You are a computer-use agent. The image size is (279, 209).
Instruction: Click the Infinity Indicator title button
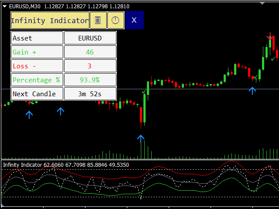pos(50,20)
